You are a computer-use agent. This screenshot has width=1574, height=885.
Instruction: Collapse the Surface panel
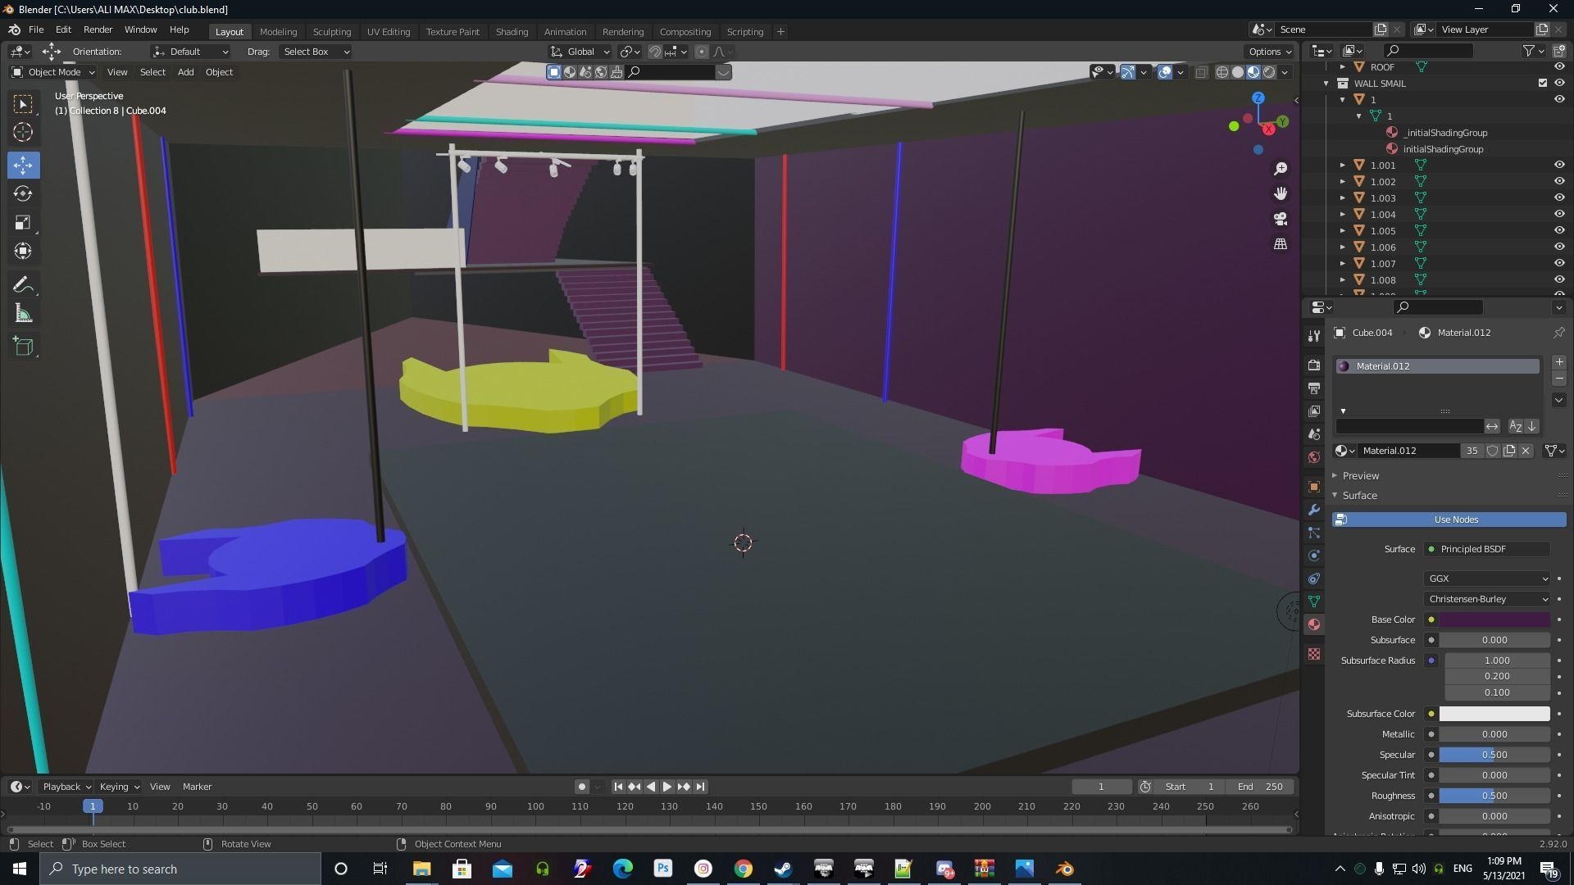(1359, 496)
